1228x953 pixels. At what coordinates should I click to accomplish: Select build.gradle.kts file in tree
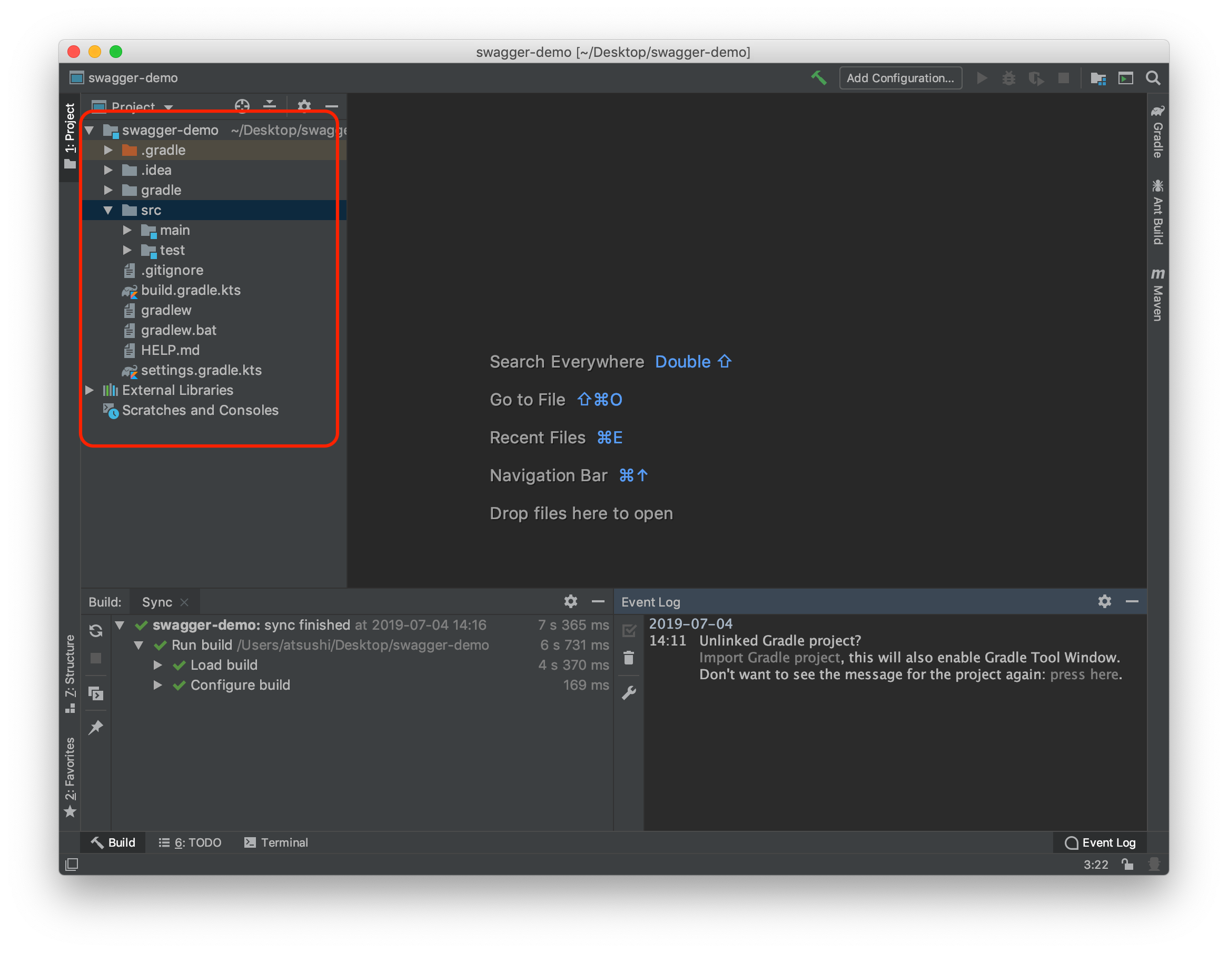coord(190,290)
